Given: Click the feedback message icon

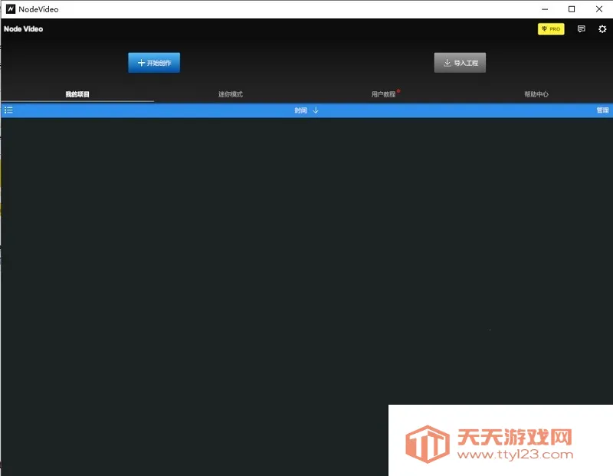Looking at the screenshot, I should tap(581, 28).
